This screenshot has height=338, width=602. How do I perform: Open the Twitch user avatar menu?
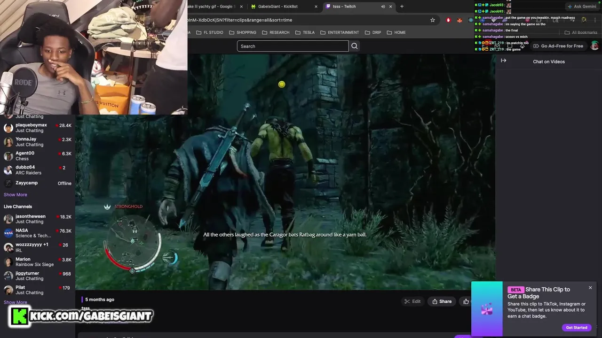coord(594,46)
